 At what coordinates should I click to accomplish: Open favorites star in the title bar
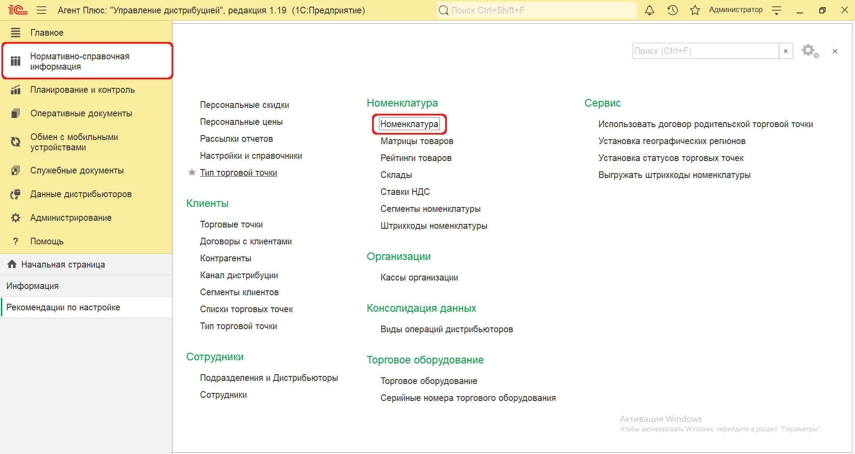(695, 10)
